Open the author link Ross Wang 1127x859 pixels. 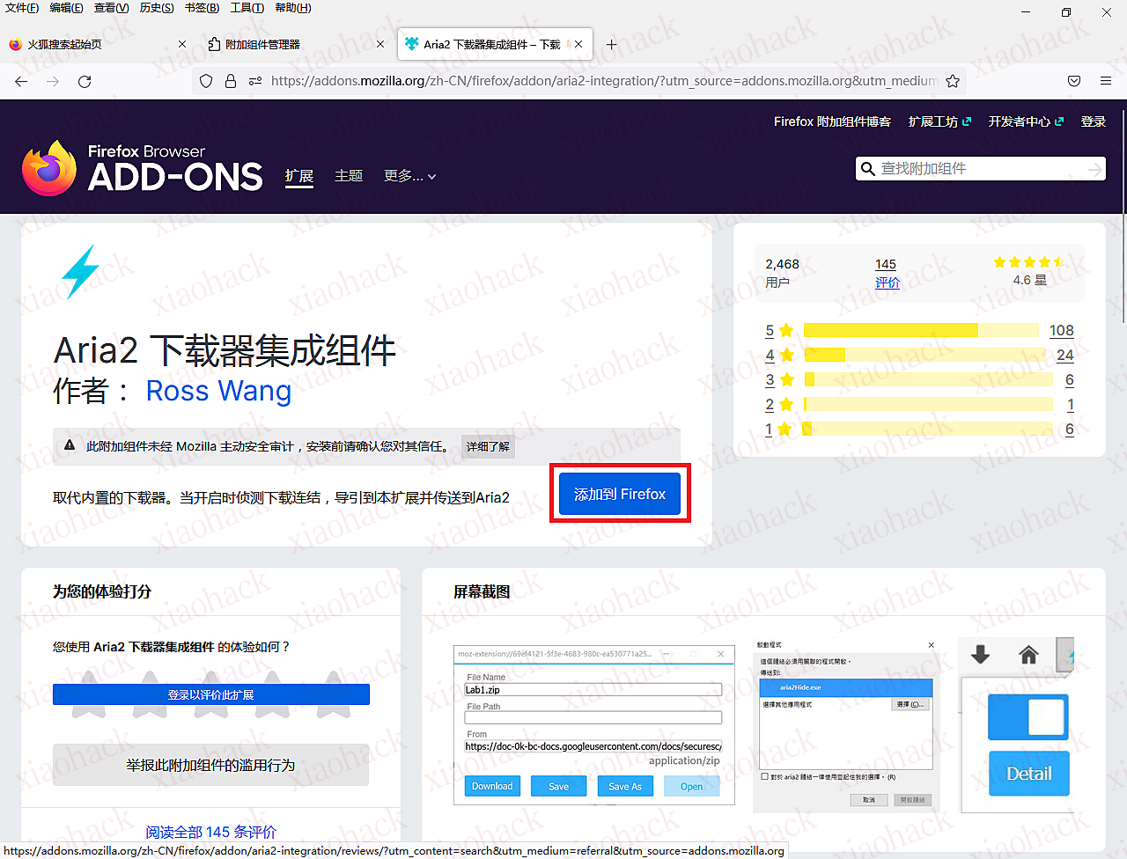(218, 390)
